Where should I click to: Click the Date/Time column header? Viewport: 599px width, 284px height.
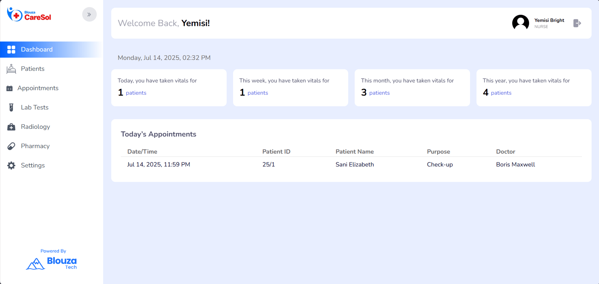[142, 152]
